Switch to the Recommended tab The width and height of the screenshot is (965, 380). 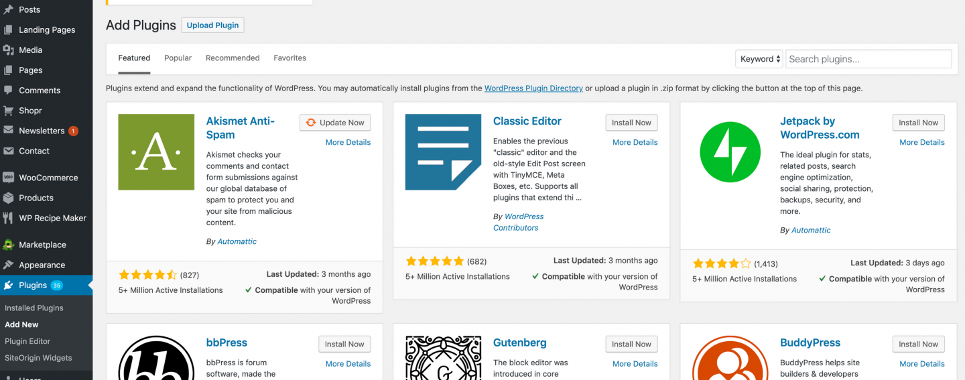233,58
